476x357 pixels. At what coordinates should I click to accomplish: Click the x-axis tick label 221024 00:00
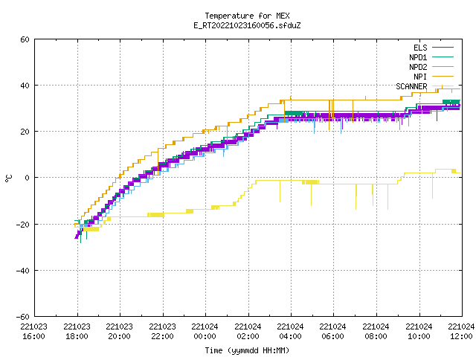(205, 332)
